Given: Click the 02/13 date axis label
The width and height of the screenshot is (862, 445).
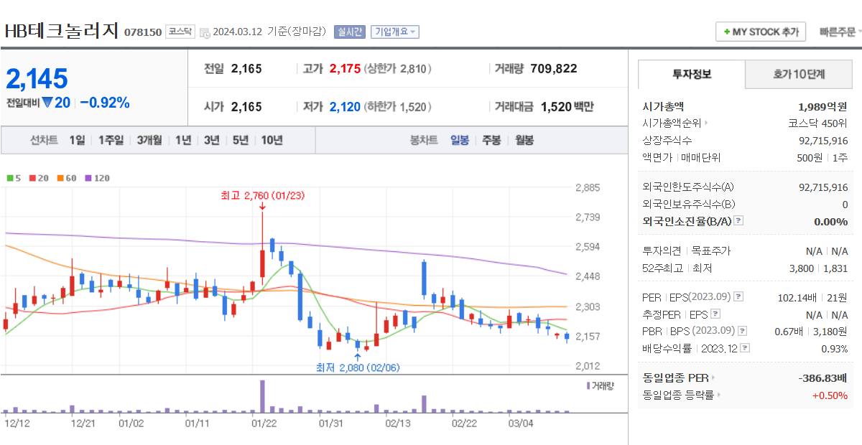Looking at the screenshot, I should pos(397,423).
